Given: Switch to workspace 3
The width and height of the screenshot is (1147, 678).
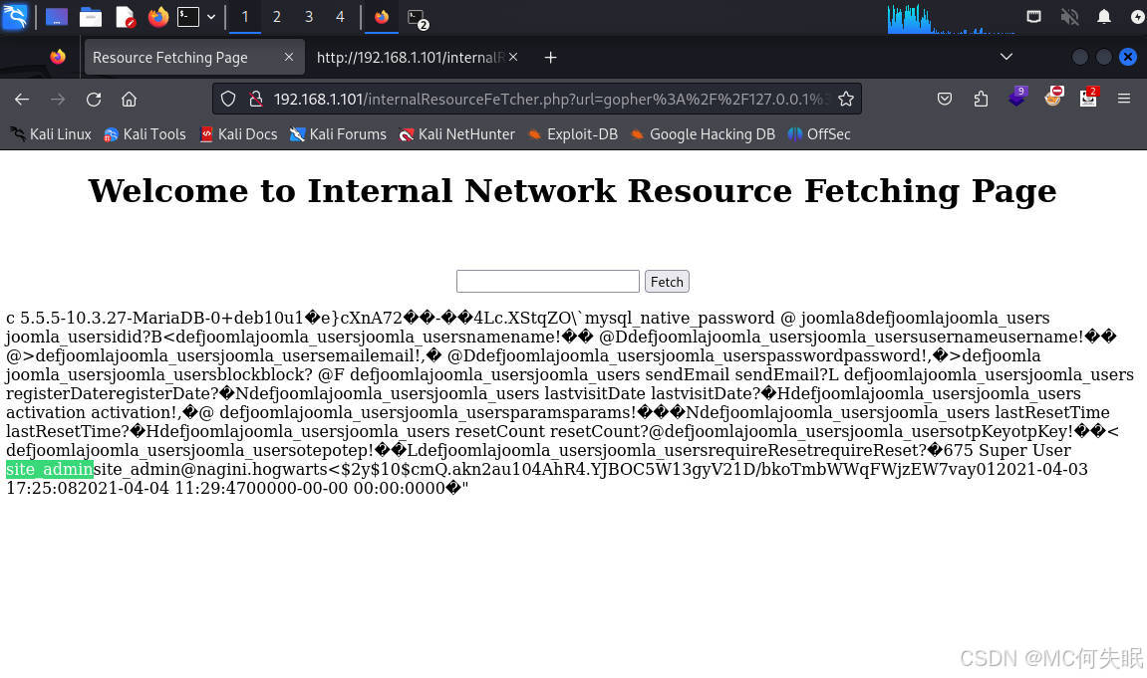Looking at the screenshot, I should (x=309, y=16).
